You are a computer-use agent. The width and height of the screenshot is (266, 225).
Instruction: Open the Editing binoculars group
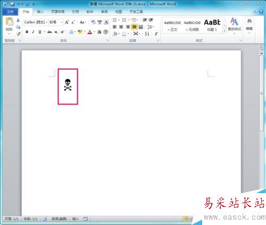click(249, 25)
